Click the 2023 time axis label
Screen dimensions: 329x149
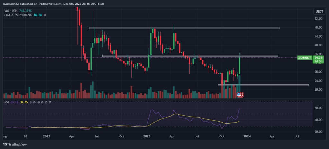click(x=147, y=136)
